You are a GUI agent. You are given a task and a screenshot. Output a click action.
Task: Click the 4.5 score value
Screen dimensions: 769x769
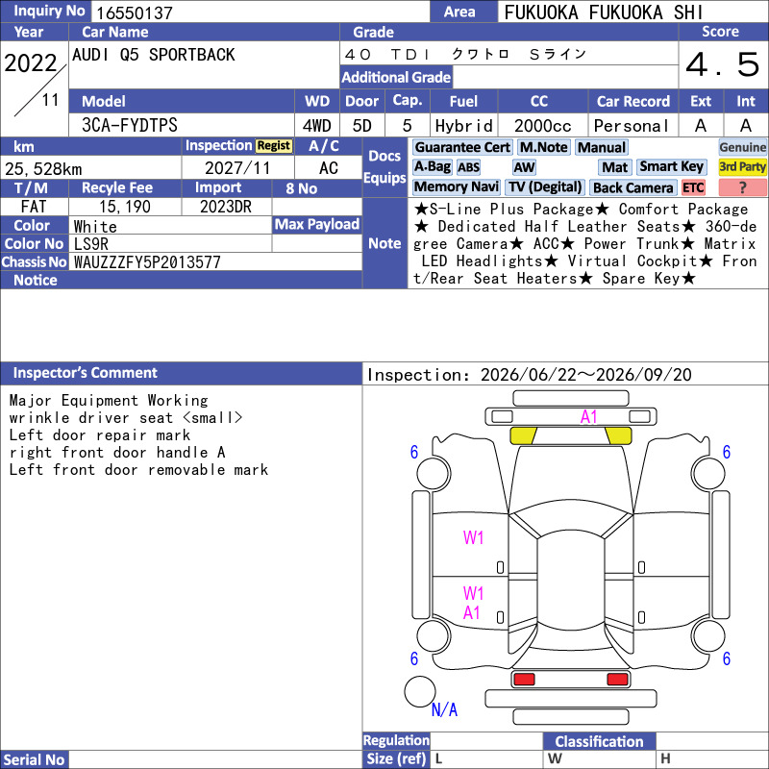tap(723, 64)
